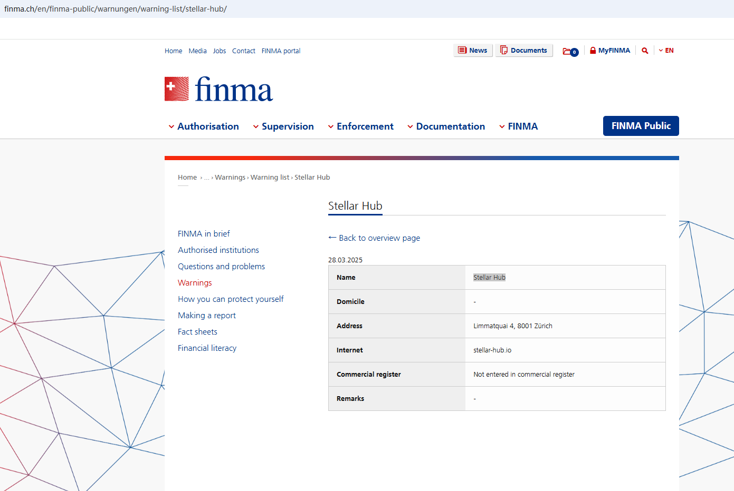Click 'Not entered in commercial register' text

[524, 375]
